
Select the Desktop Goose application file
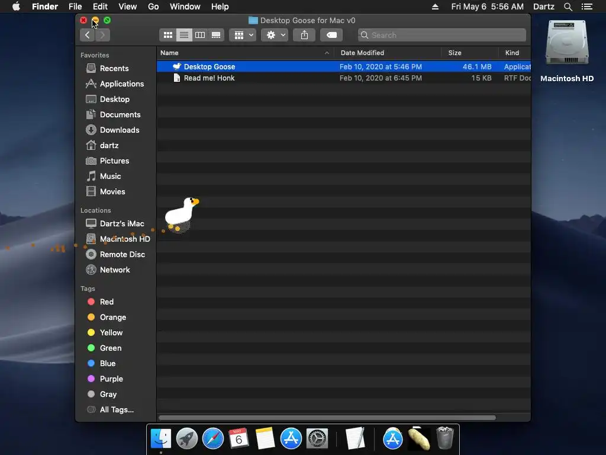tap(344, 67)
